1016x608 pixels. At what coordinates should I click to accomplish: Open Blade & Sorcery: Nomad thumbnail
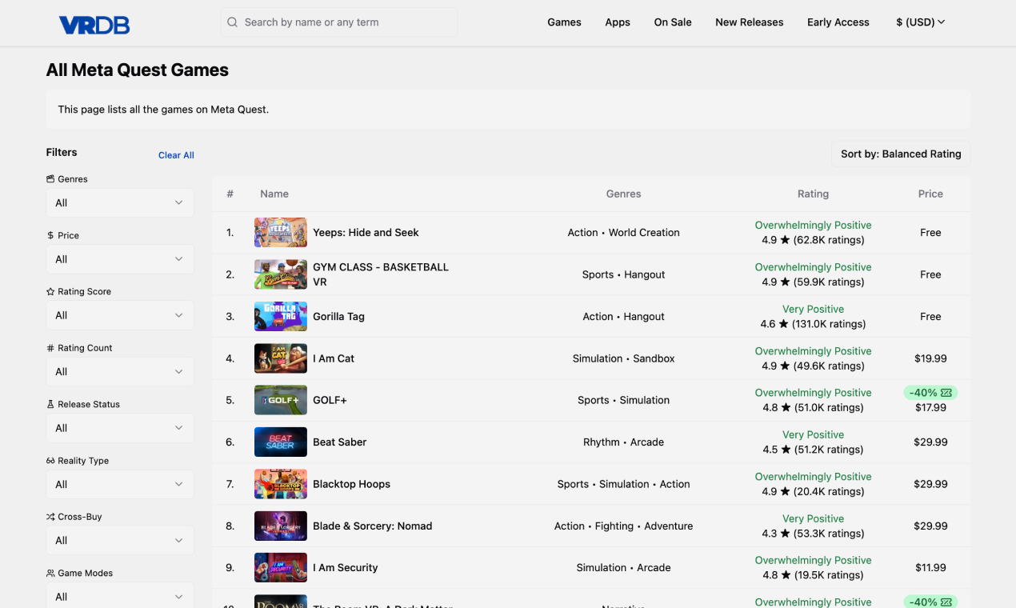click(281, 526)
